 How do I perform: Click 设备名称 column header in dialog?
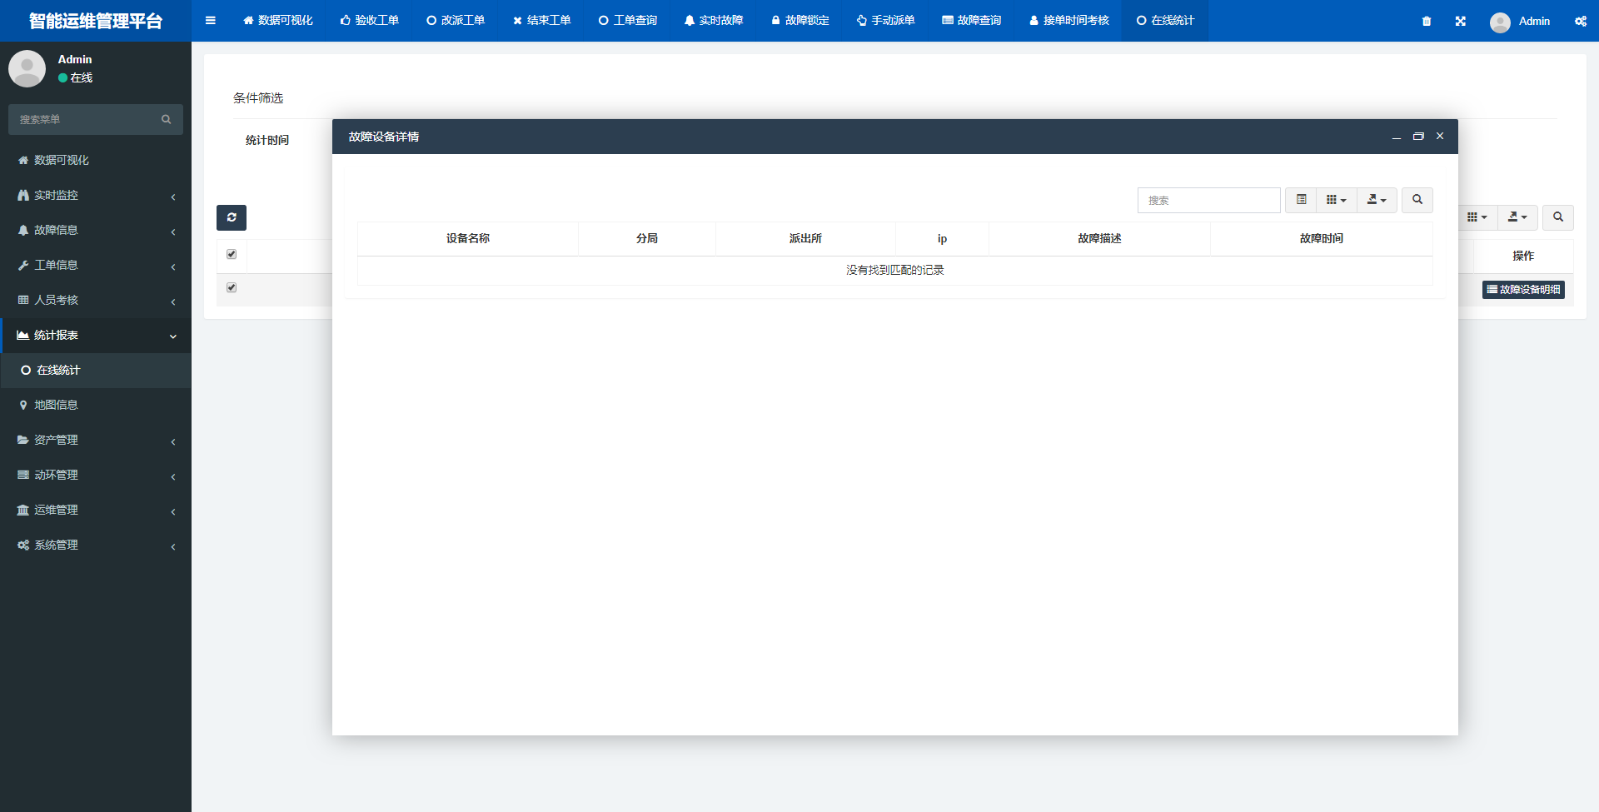click(468, 239)
